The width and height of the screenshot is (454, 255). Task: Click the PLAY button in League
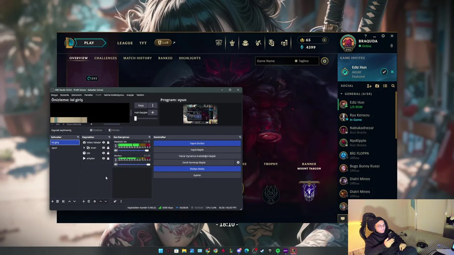pyautogui.click(x=89, y=43)
